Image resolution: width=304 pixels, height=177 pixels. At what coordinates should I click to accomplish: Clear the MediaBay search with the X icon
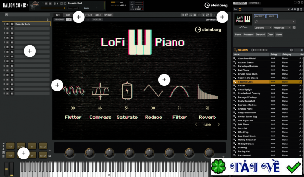293,22
